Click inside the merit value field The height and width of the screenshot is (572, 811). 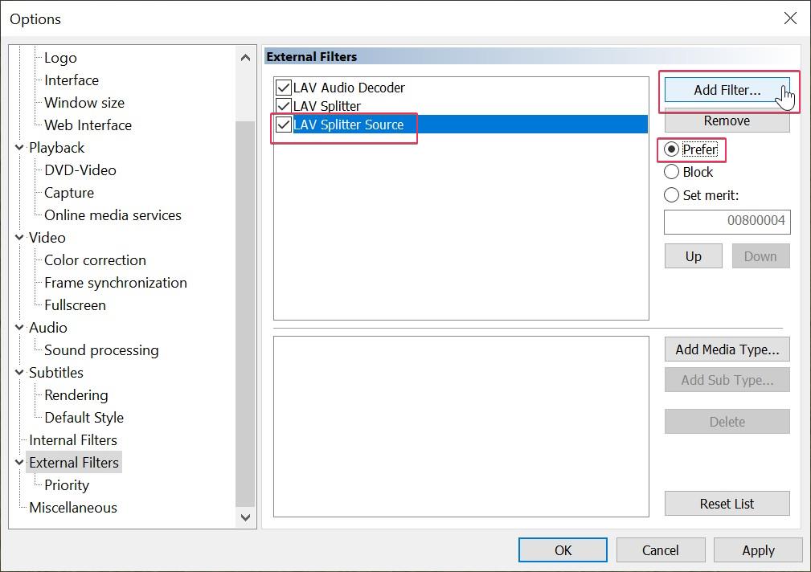[x=726, y=222]
